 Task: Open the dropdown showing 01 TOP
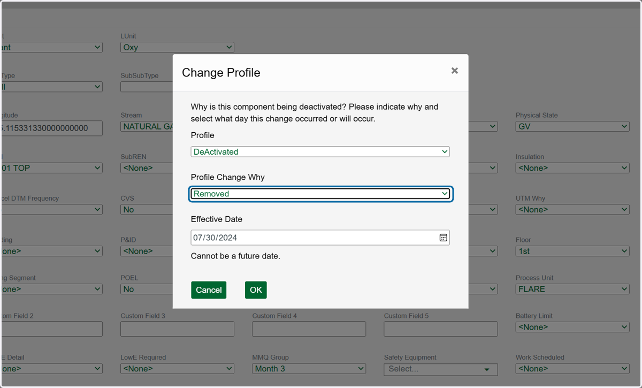click(51, 168)
